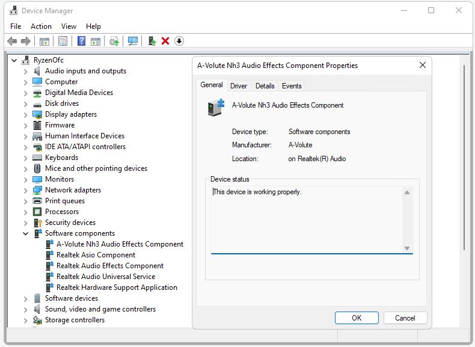The width and height of the screenshot is (475, 347).
Task: Expand Audio inputs and outputs node
Action: (25, 72)
